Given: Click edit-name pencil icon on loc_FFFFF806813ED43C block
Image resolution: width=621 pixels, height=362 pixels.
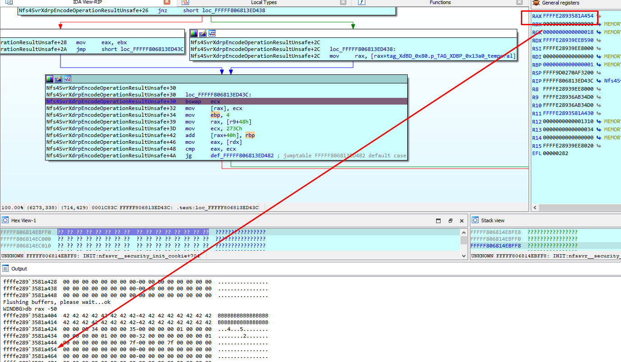Looking at the screenshot, I should (59, 79).
